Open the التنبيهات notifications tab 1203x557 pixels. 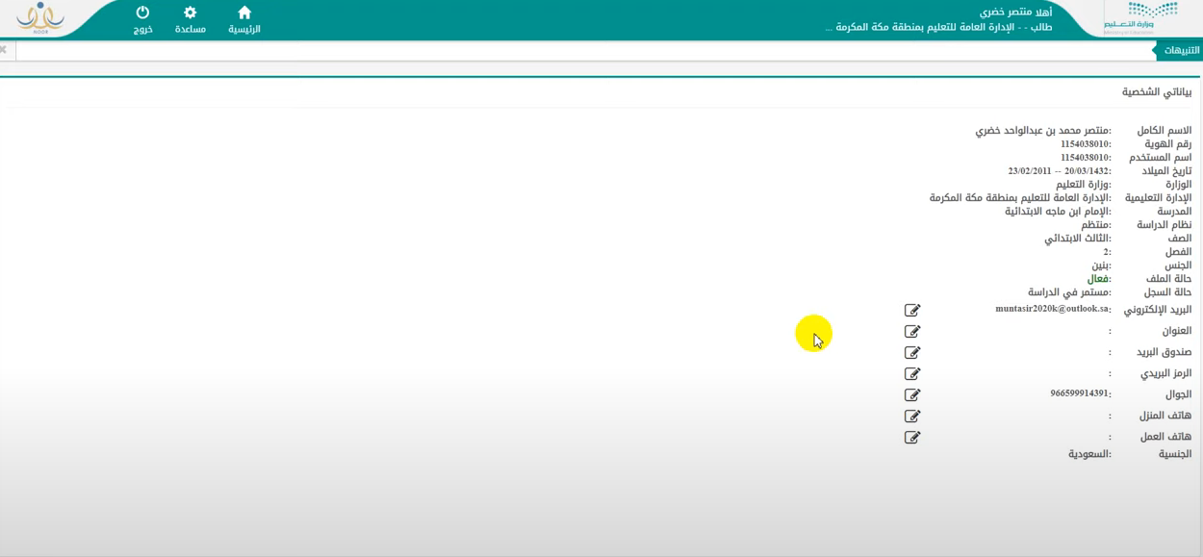[1181, 50]
